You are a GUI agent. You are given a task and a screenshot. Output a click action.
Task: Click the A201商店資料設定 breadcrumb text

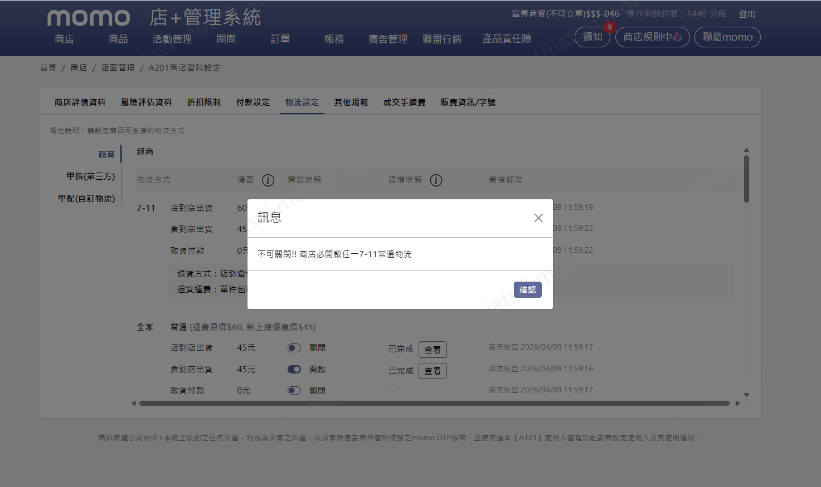click(x=184, y=67)
